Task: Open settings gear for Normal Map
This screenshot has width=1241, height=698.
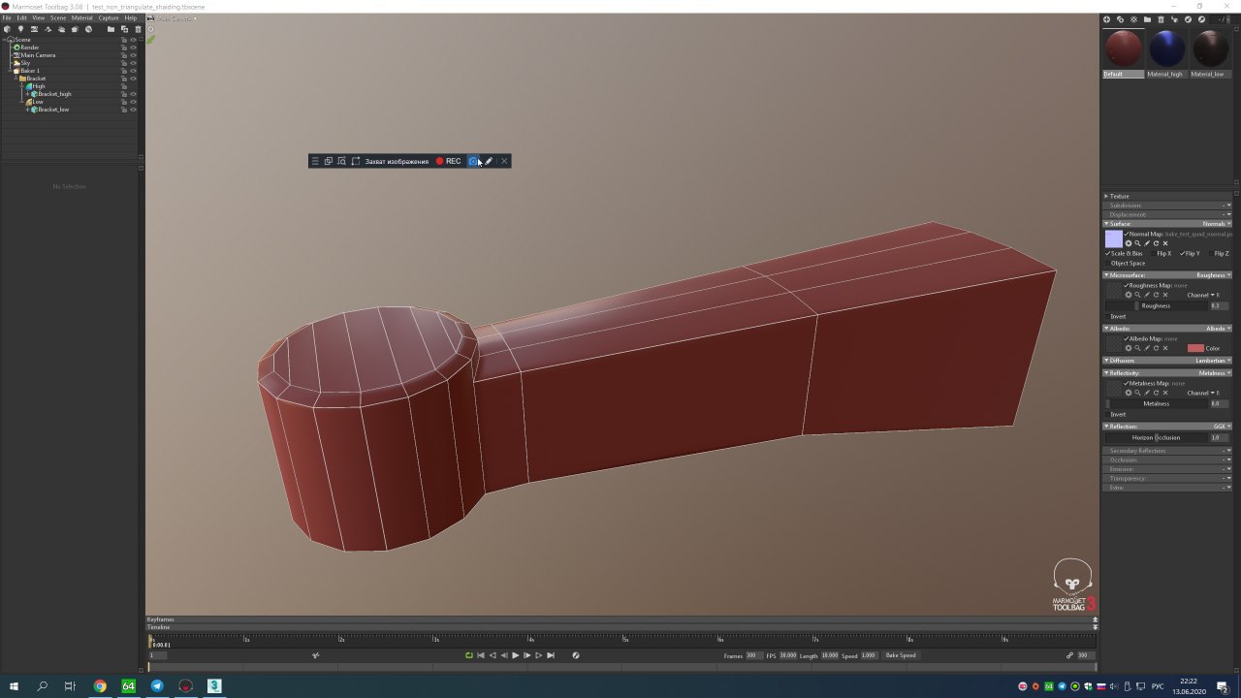Action: [1129, 243]
